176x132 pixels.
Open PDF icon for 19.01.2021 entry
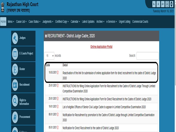[x=58, y=106]
